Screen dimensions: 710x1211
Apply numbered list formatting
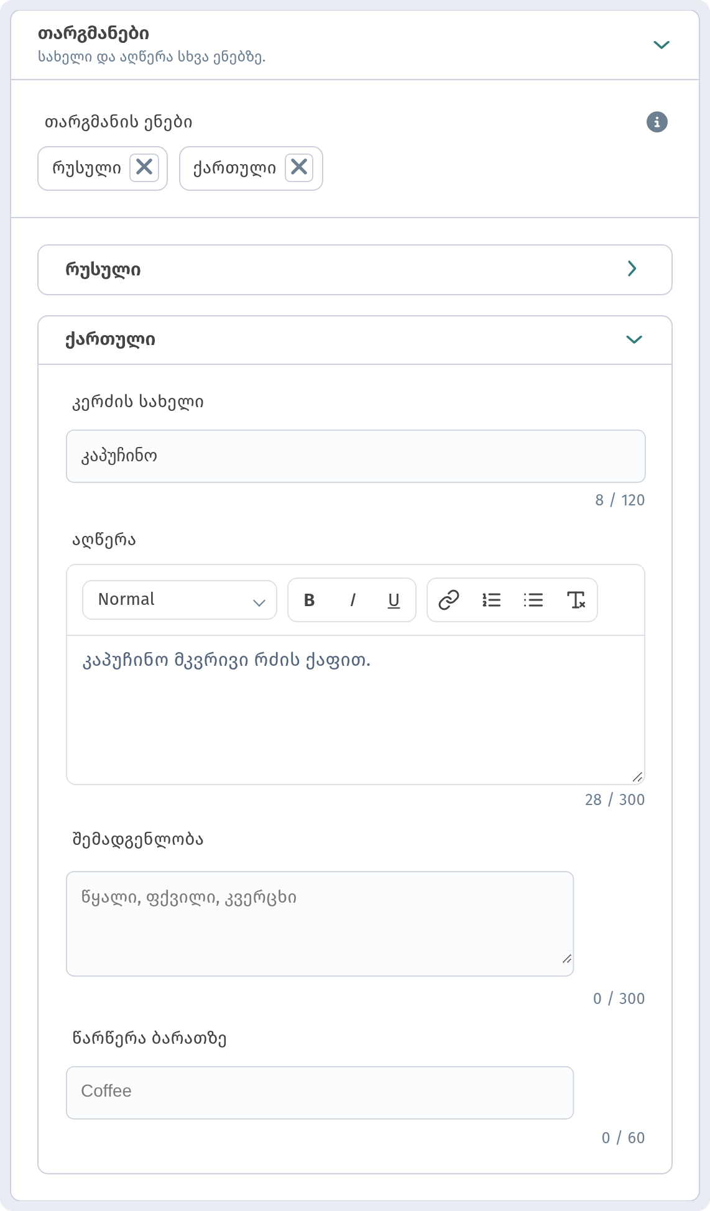click(x=491, y=600)
